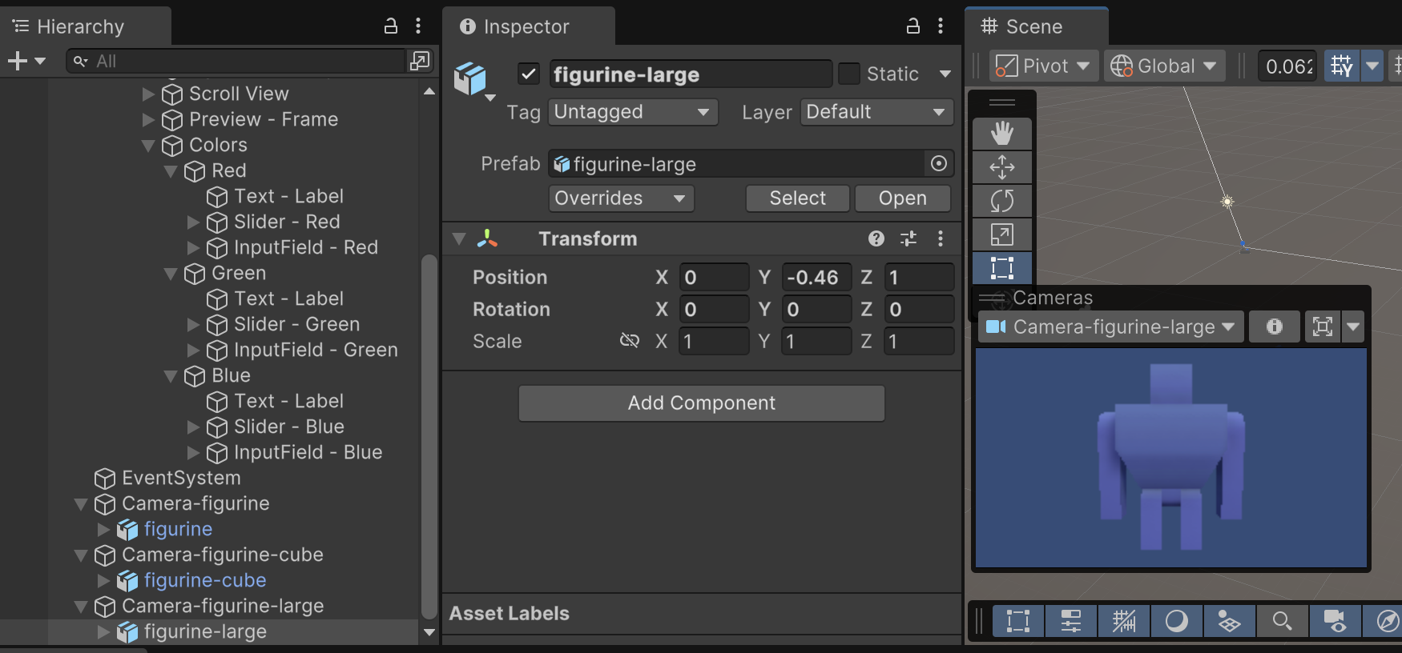The width and height of the screenshot is (1402, 653).
Task: Select the Hand tool in Scene toolbar
Action: coord(1001,133)
